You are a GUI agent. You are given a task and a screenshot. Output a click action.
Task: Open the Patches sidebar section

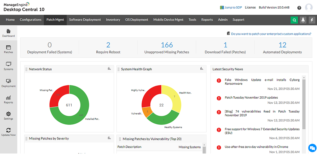[x=9, y=49]
